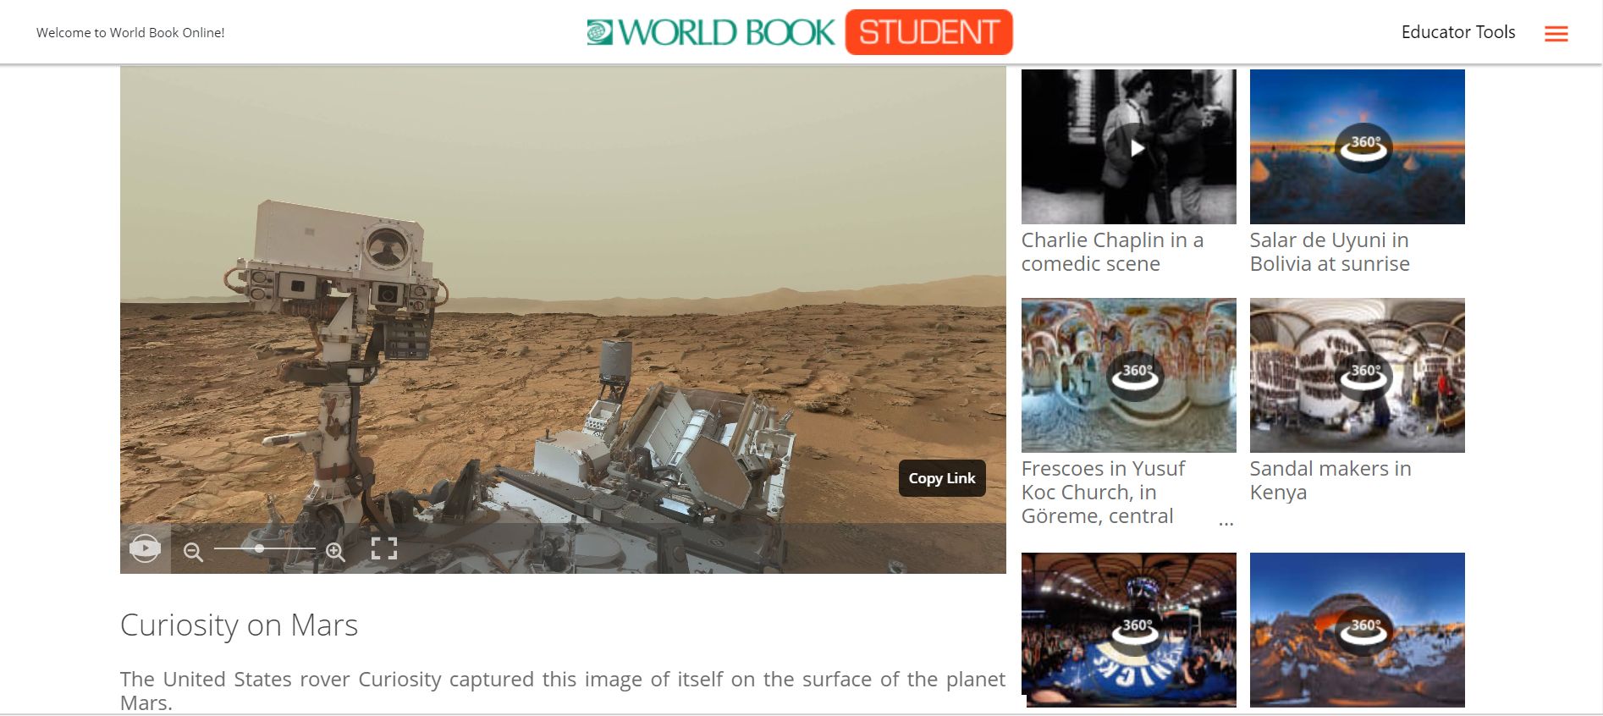Open the Yusuf Koc Church frescoes thumbnail

[x=1128, y=375]
